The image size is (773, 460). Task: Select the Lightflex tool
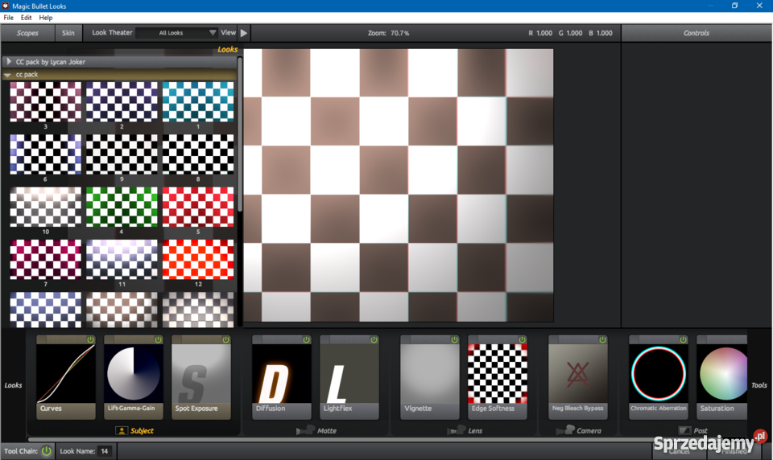tap(349, 375)
